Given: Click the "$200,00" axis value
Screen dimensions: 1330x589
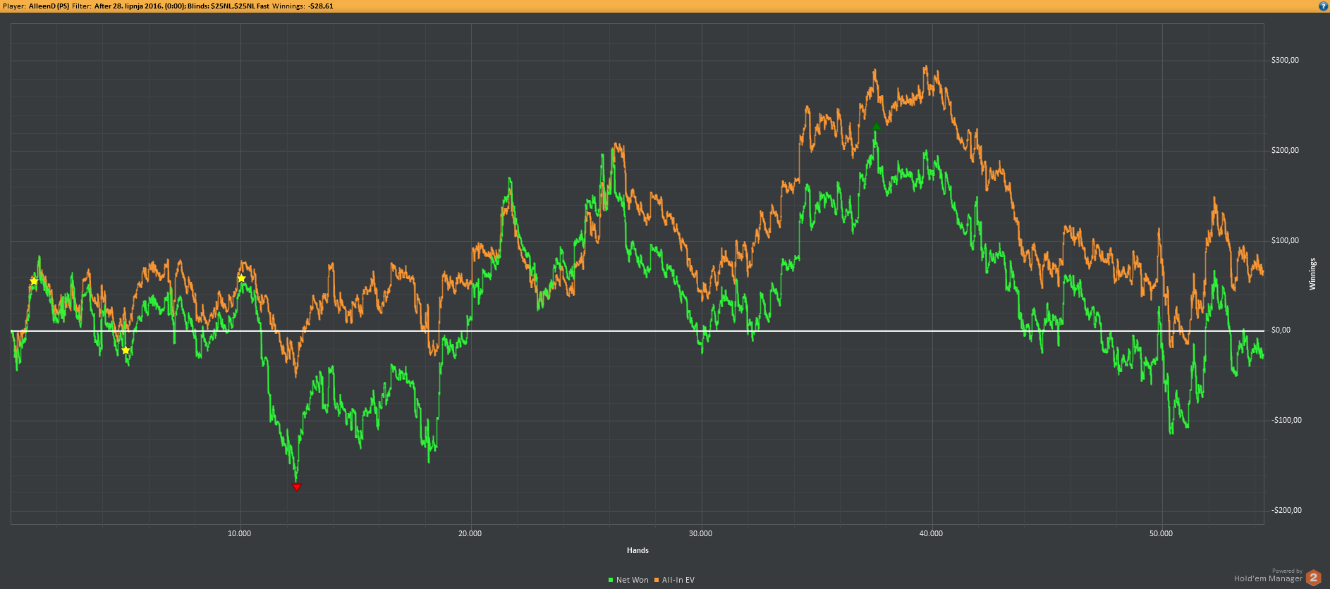Looking at the screenshot, I should click(1285, 150).
